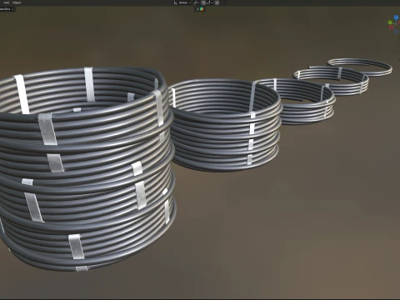Toggle proportional editing
The height and width of the screenshot is (300, 400).
pos(217,2)
